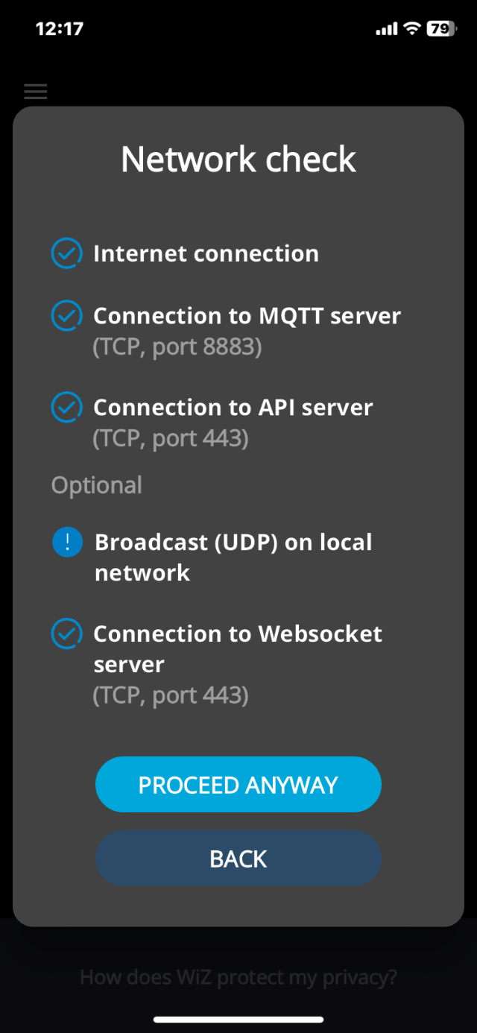Open "How does WiZ protect my privacy?" link
This screenshot has width=477, height=1033.
click(x=238, y=976)
